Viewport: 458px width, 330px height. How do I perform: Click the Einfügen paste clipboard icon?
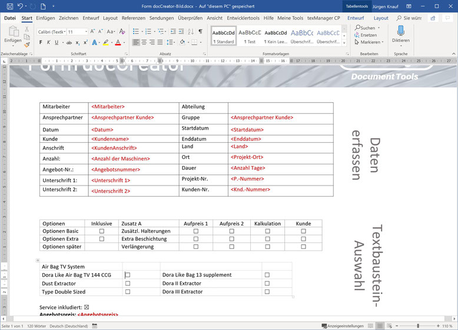(x=13, y=32)
